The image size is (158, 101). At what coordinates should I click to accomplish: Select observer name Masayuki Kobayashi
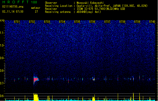90,3
